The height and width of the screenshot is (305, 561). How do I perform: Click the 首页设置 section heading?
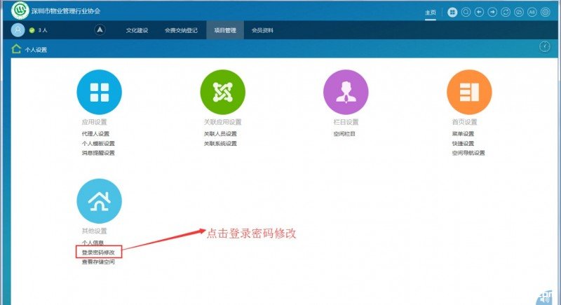464,122
